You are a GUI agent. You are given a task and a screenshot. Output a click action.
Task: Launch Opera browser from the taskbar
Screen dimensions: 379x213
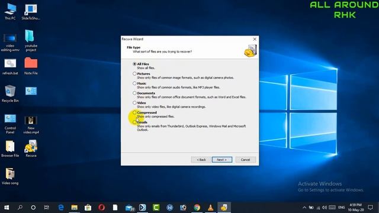pos(101,208)
